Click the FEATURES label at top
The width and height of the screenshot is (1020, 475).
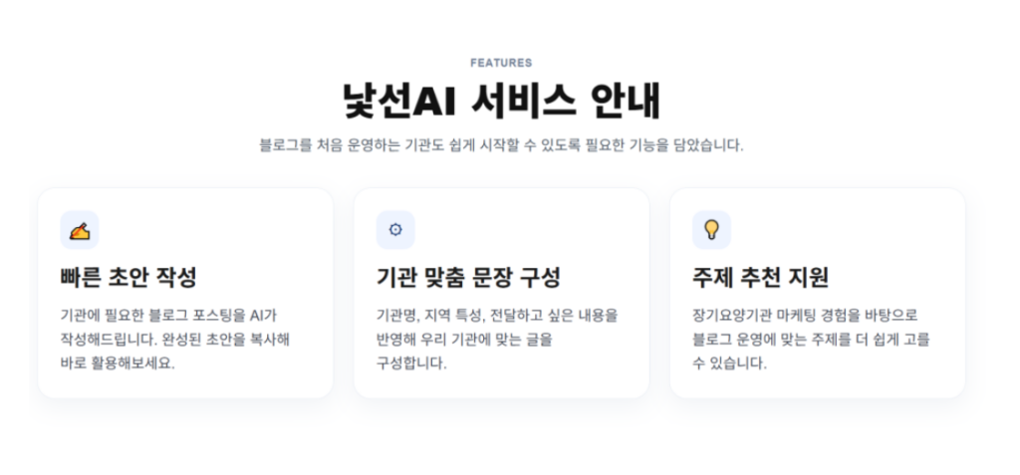(501, 63)
